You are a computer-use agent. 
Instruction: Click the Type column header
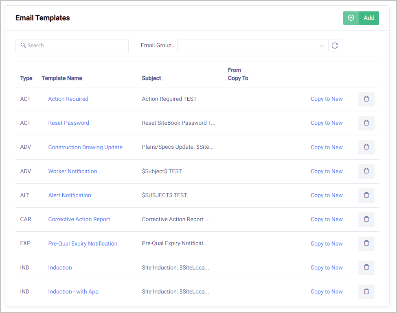pos(26,78)
